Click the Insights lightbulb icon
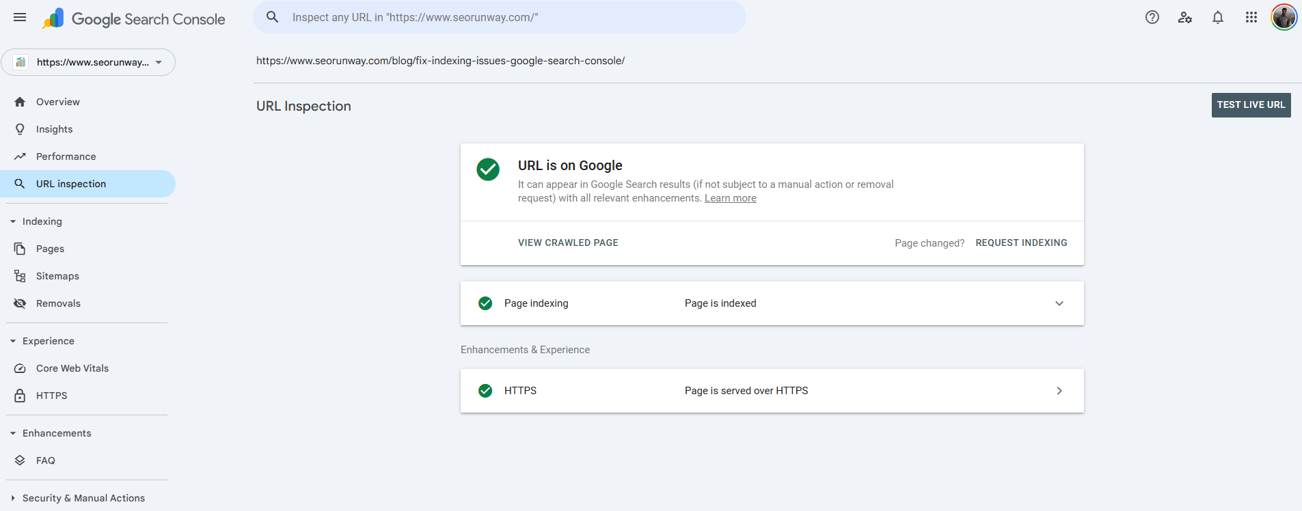Viewport: 1302px width, 511px height. coord(20,129)
